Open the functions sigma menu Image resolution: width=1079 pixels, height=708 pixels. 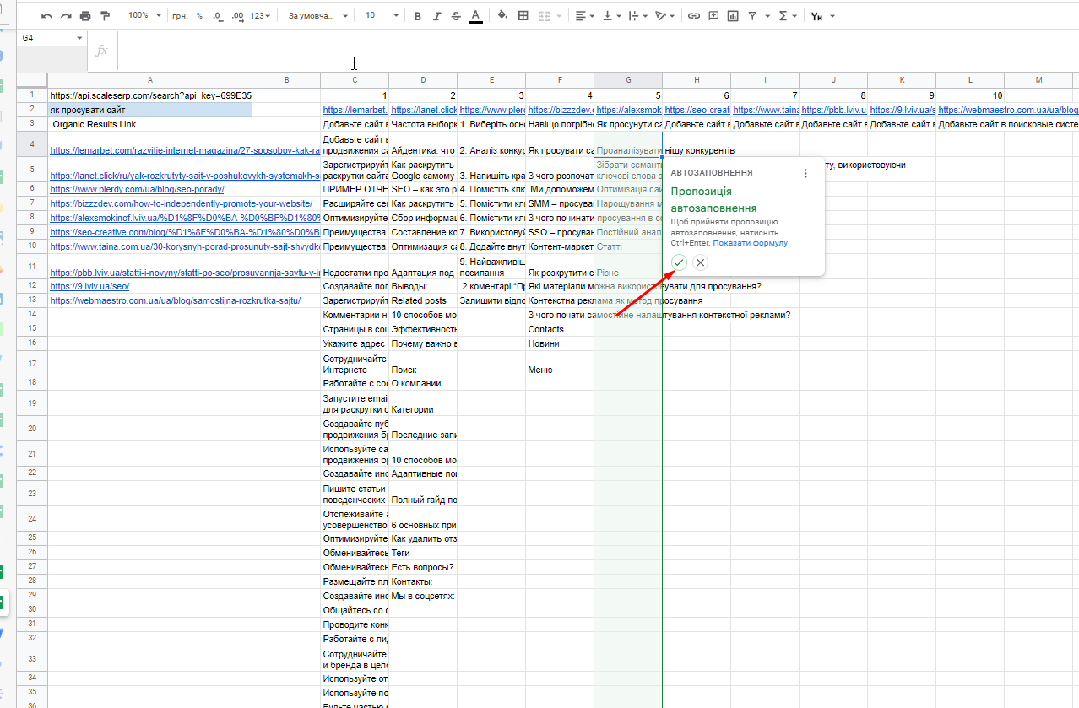coord(787,16)
